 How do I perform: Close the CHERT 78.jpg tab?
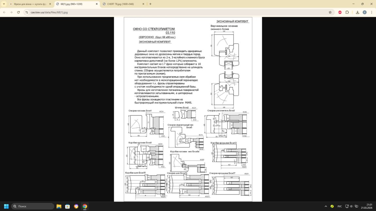pos(143,4)
